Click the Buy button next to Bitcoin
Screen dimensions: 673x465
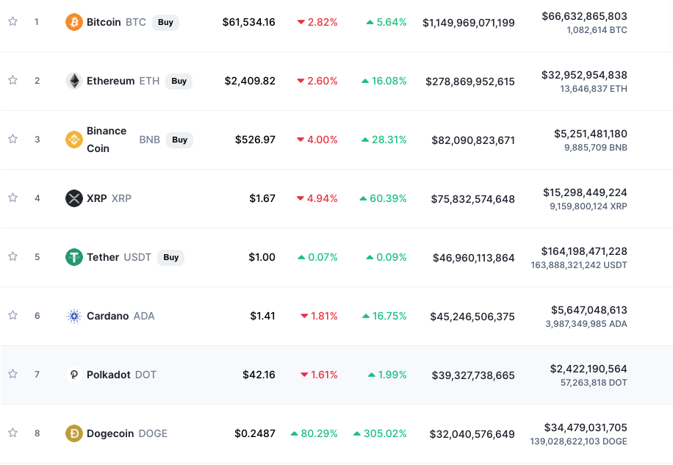(x=165, y=22)
